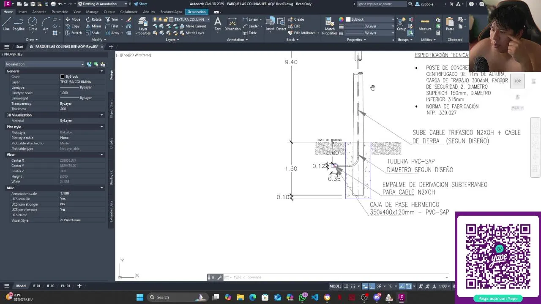Go to the Start file tab
This screenshot has width=541, height=304.
pos(19,46)
